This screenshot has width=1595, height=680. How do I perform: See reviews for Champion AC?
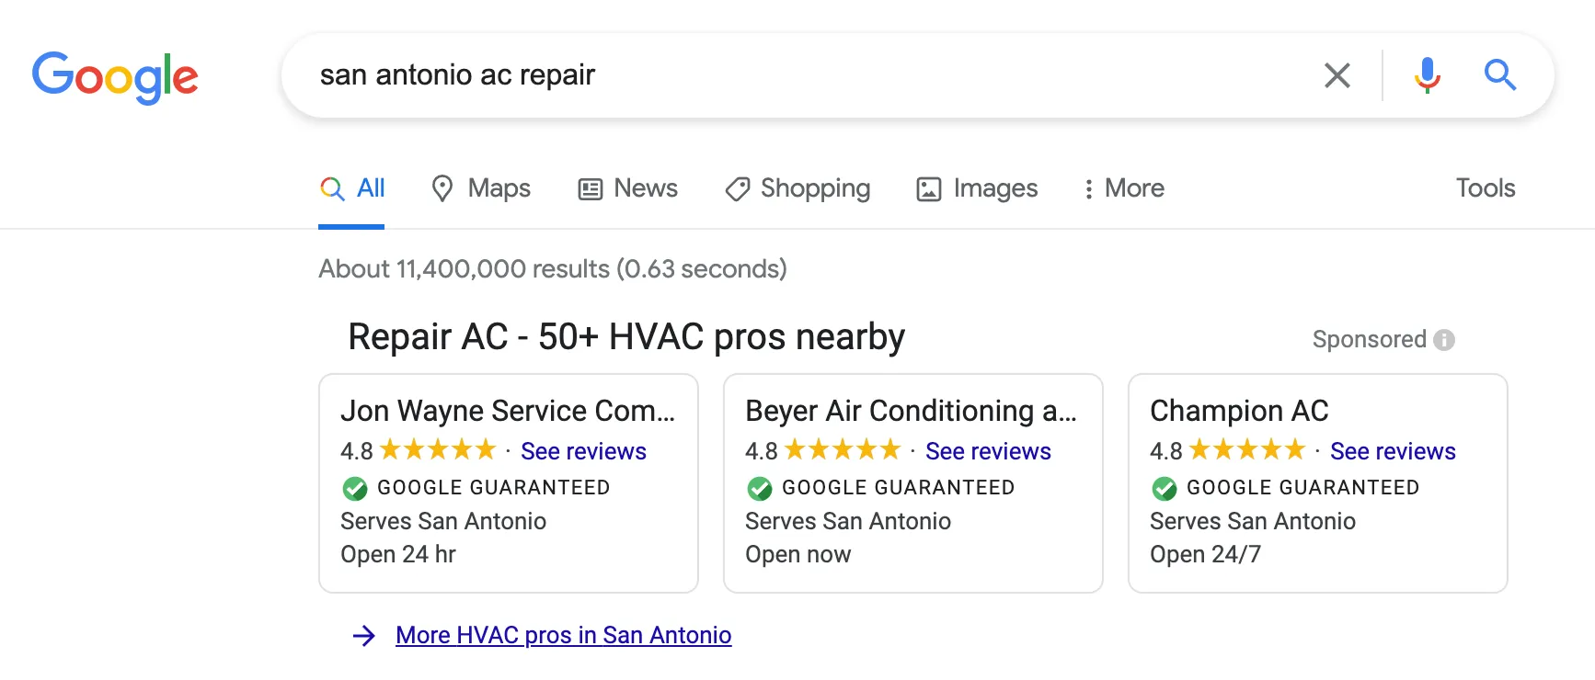coord(1393,451)
